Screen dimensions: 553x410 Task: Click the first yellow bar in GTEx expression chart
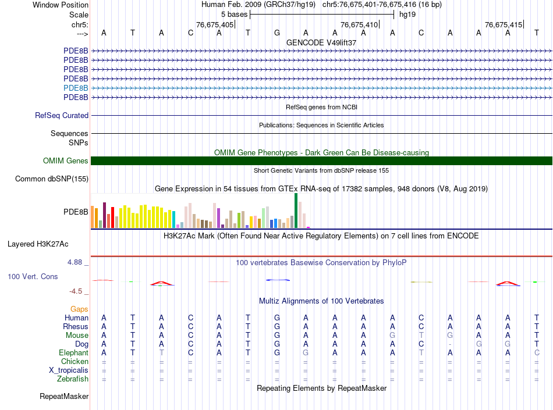tap(121, 218)
